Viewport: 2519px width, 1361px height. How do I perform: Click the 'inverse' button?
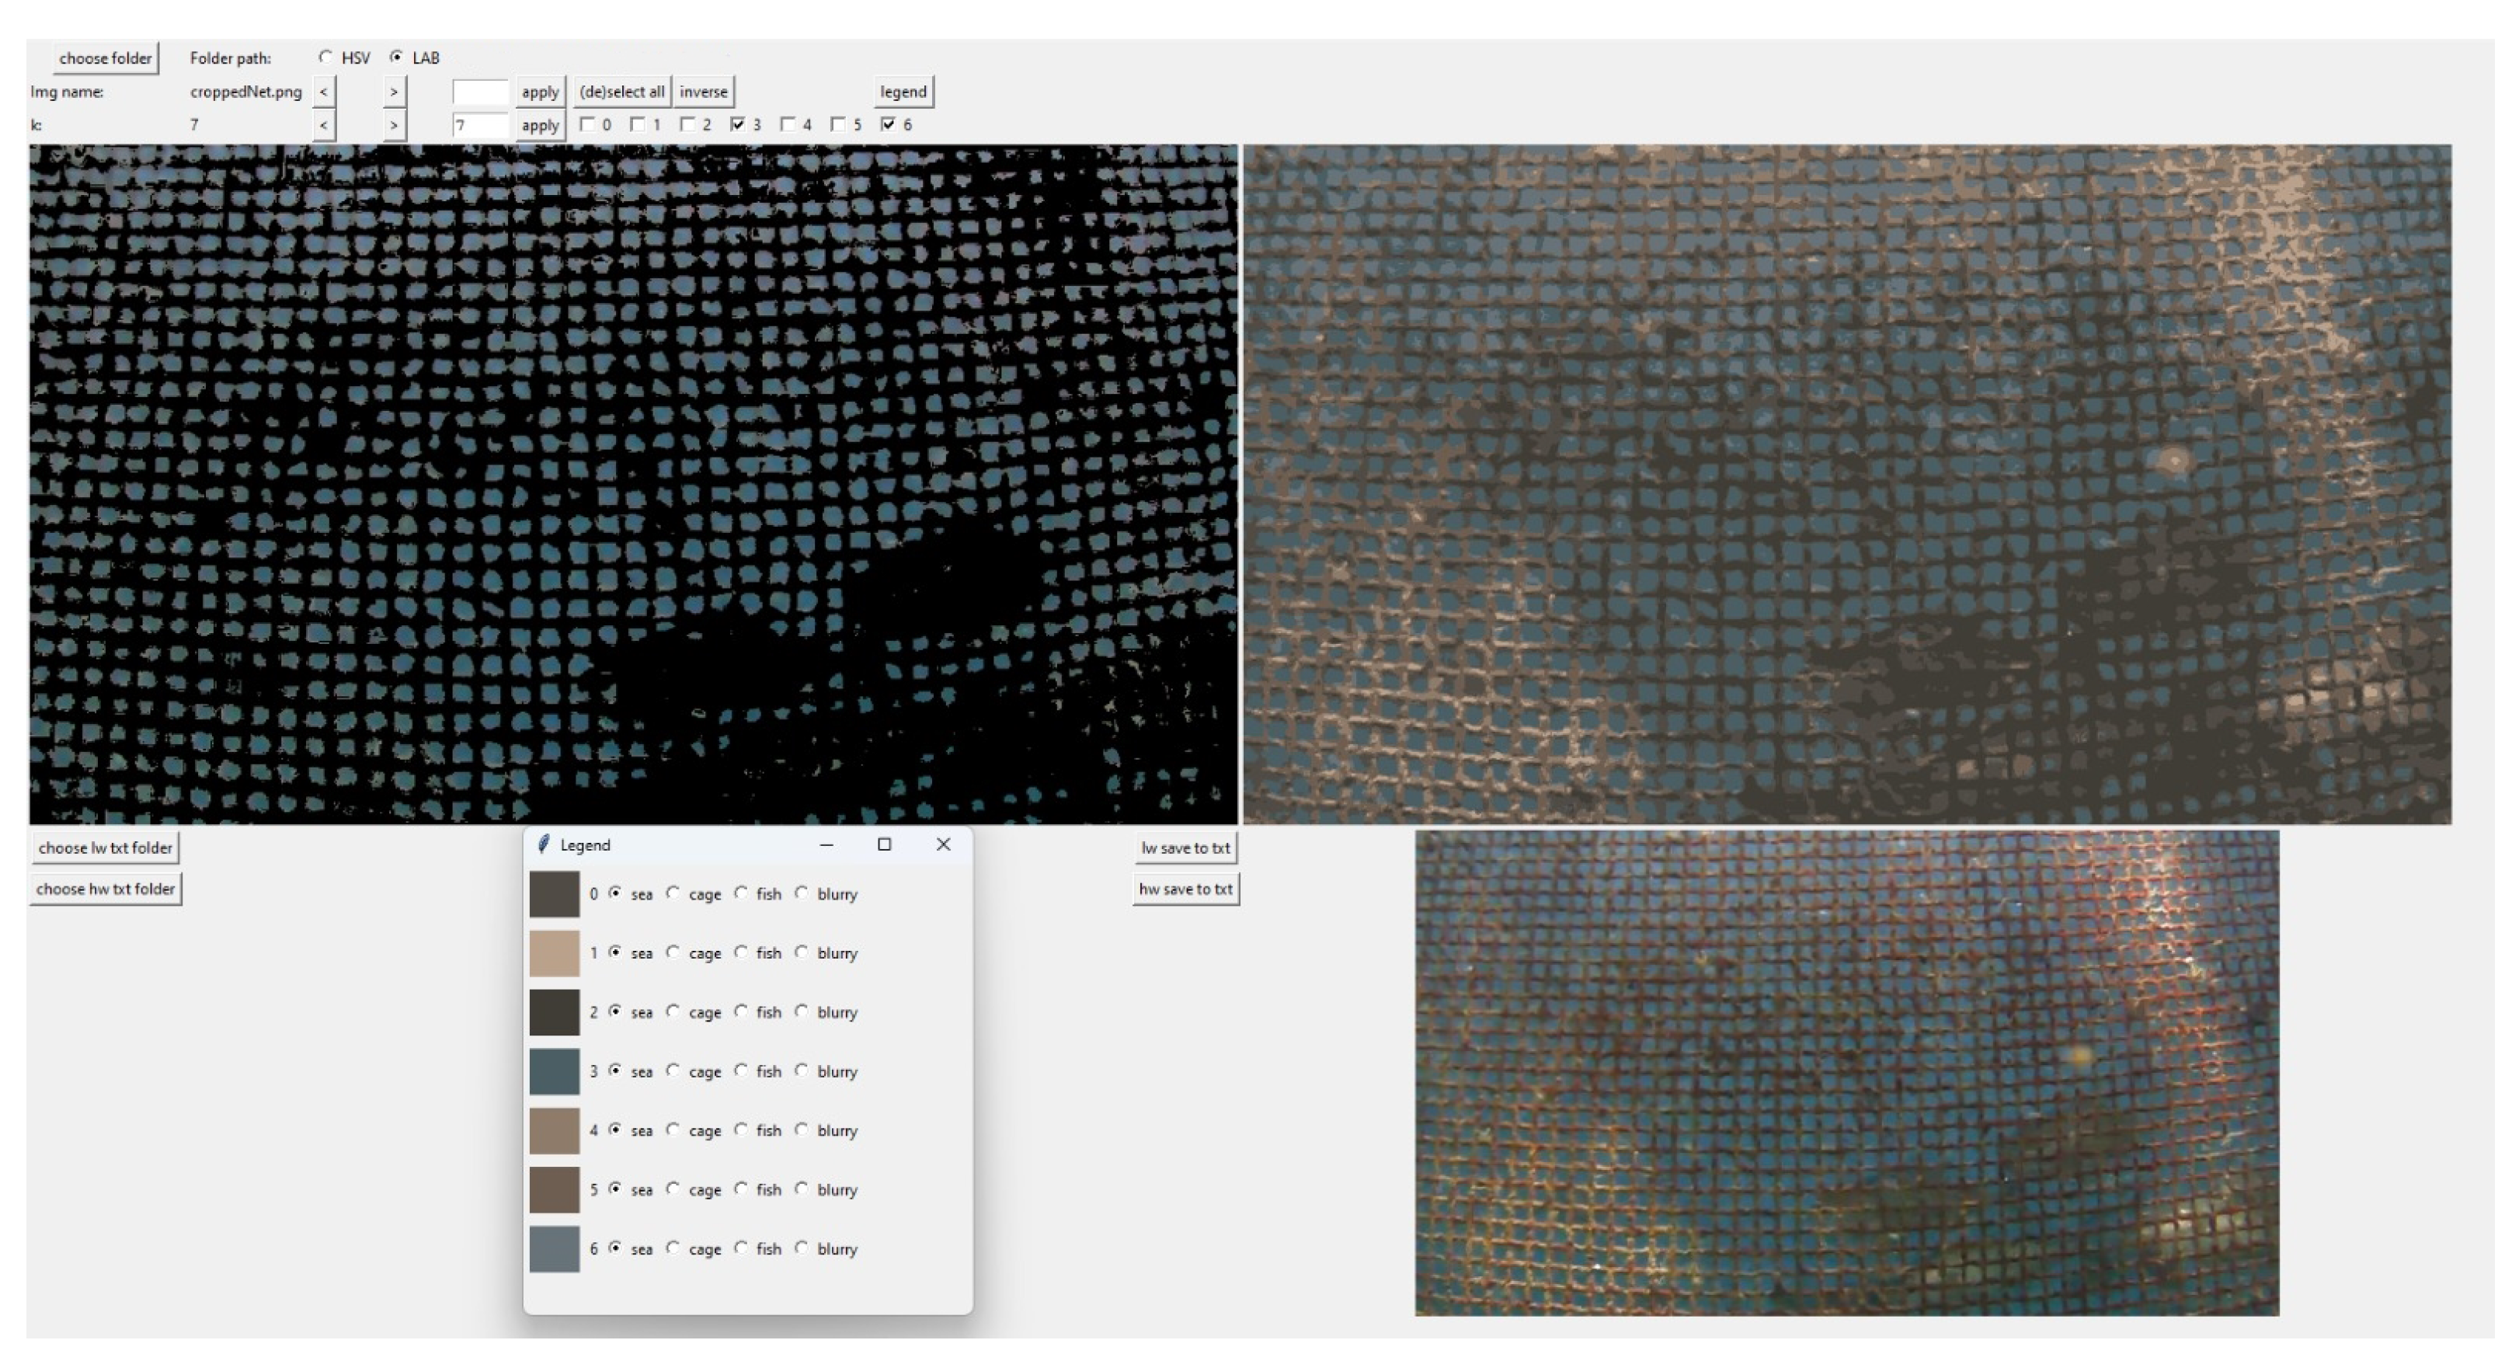click(x=704, y=92)
